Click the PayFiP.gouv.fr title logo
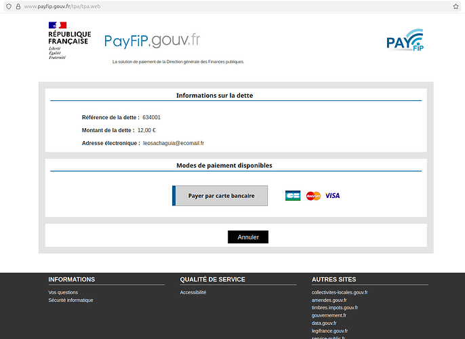Viewport: 465px width, 339px height. click(153, 40)
